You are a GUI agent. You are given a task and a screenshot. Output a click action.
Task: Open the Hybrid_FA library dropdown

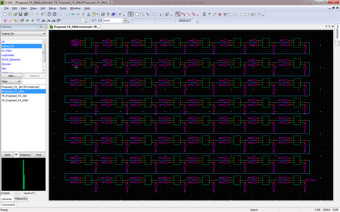(x=45, y=33)
